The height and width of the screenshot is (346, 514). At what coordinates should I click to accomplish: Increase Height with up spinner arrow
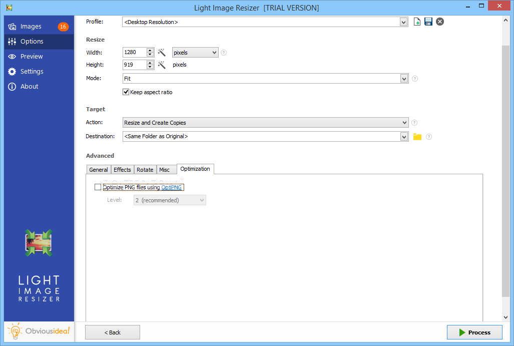(x=150, y=62)
